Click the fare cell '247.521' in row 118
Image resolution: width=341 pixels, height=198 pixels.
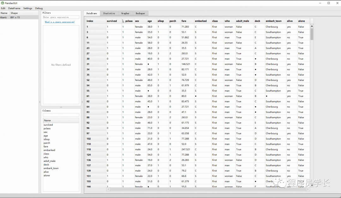(x=187, y=150)
